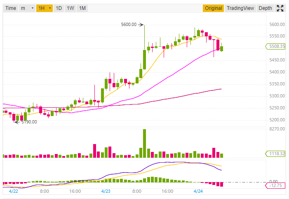289x199 pixels.
Task: Expand the 1H hourly interval dropdown arrow
Action: tap(50, 8)
